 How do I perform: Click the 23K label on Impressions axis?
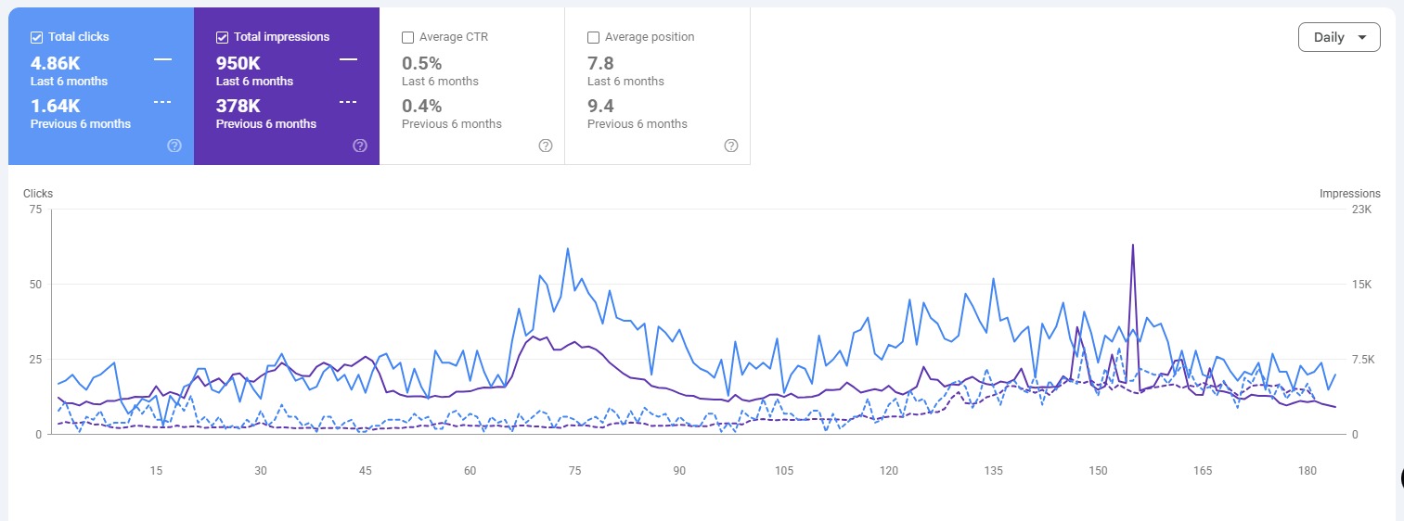pos(1360,210)
